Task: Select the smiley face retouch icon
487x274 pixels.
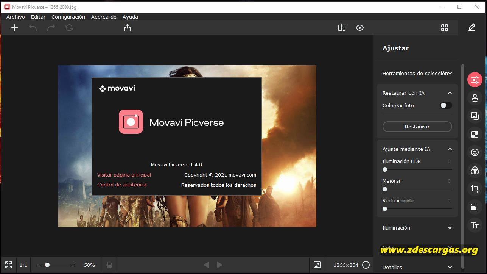Action: coord(475,152)
